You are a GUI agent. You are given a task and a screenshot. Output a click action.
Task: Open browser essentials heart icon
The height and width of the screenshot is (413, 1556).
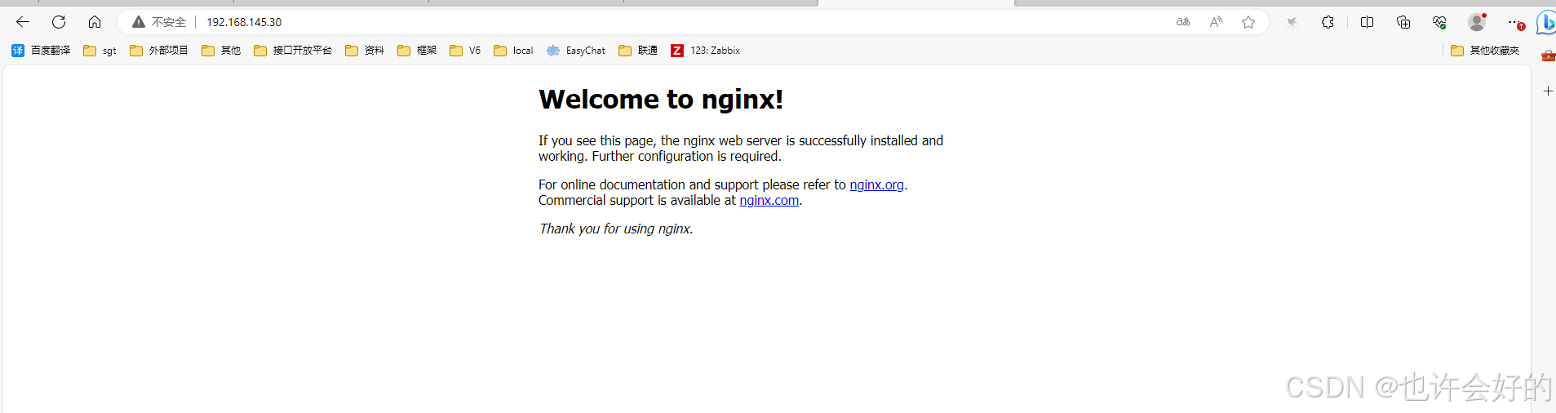click(1439, 22)
